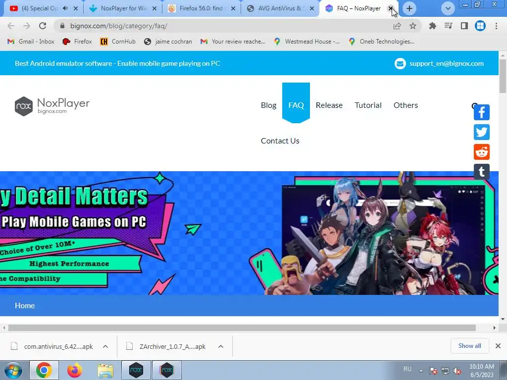Click Show all downloads button
Image resolution: width=507 pixels, height=380 pixels.
click(469, 346)
